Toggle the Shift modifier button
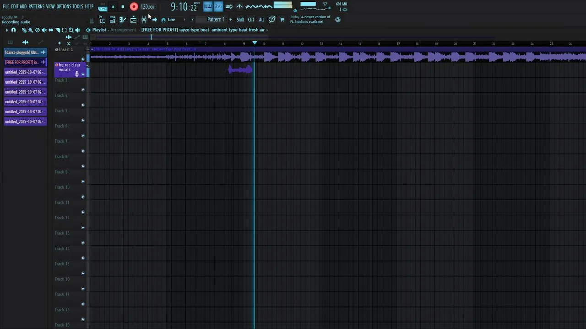This screenshot has width=586, height=329. tap(240, 20)
